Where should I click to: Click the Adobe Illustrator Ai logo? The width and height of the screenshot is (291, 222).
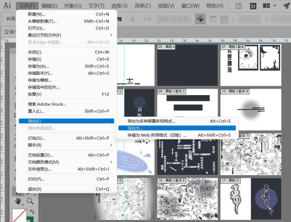click(7, 6)
